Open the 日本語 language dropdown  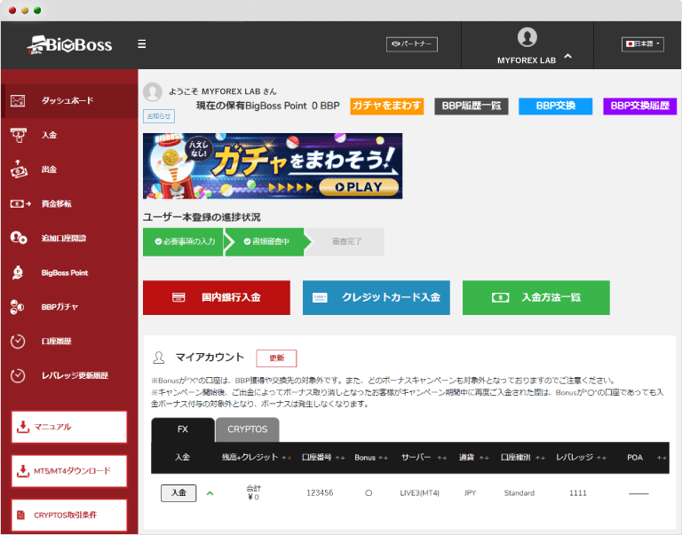pyautogui.click(x=643, y=43)
